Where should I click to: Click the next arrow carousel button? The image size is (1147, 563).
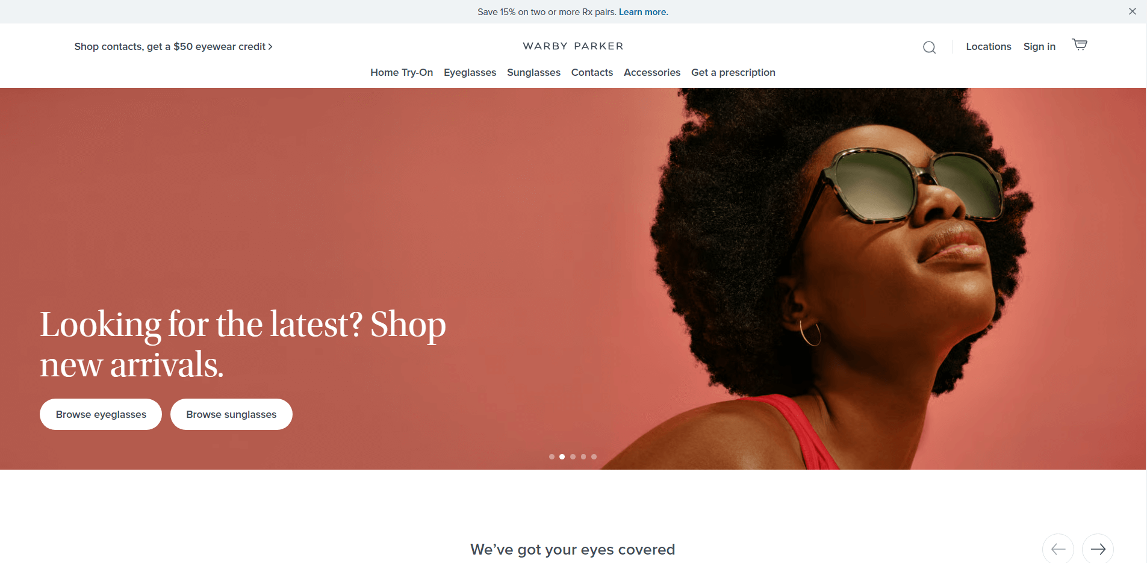coord(1098,549)
